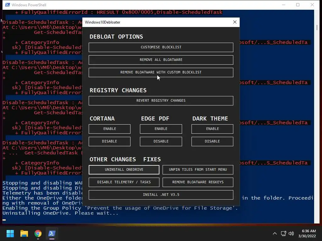The height and width of the screenshot is (241, 322).
Task: Click Revert Registry Changes button
Action: pyautogui.click(x=161, y=101)
